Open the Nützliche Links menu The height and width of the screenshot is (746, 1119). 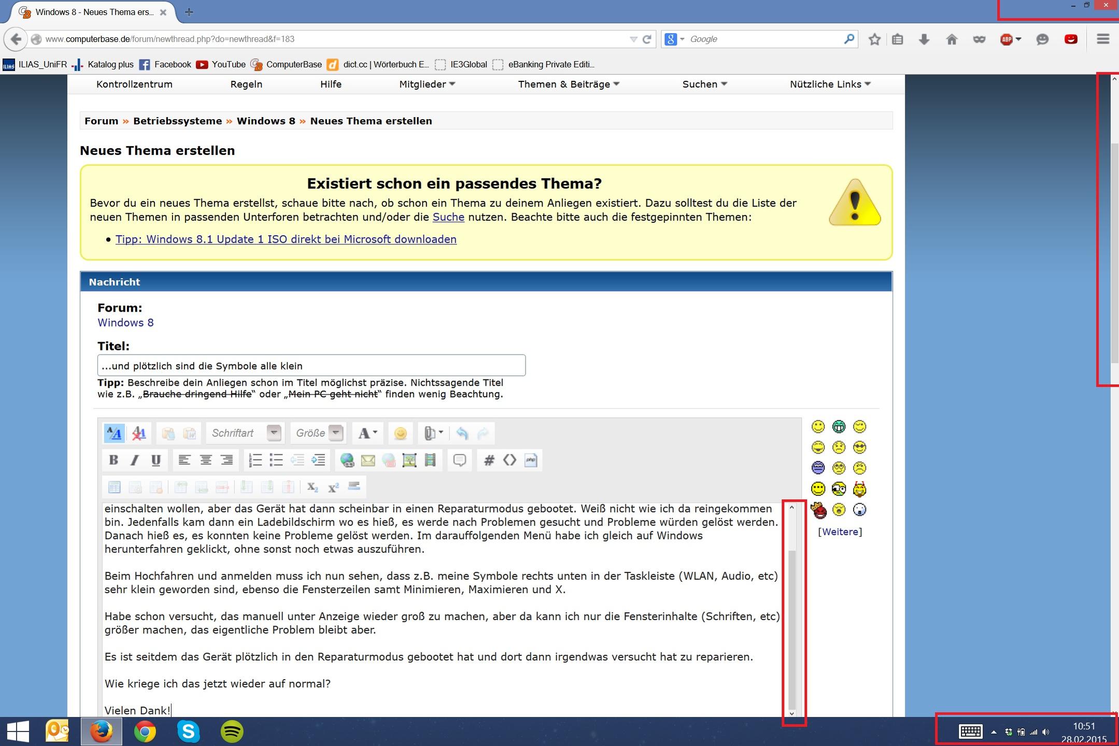(x=830, y=84)
